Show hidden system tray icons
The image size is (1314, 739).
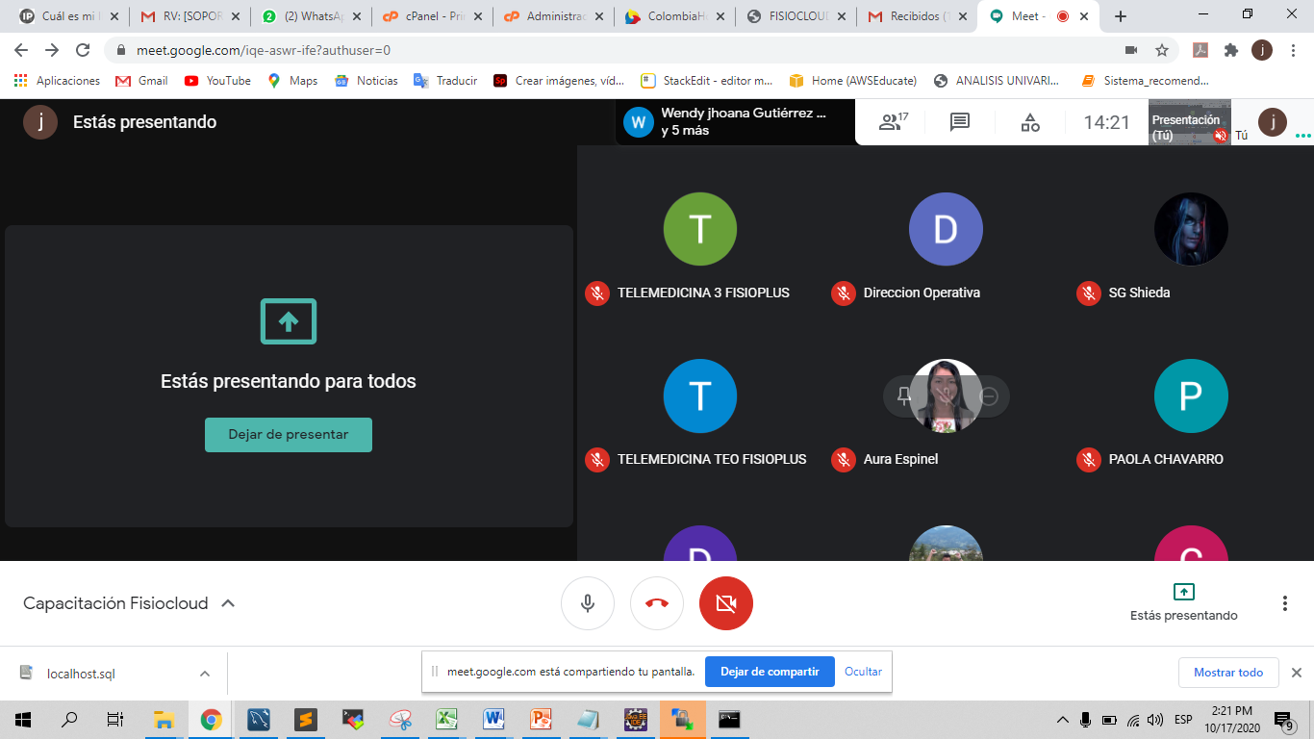[1063, 720]
